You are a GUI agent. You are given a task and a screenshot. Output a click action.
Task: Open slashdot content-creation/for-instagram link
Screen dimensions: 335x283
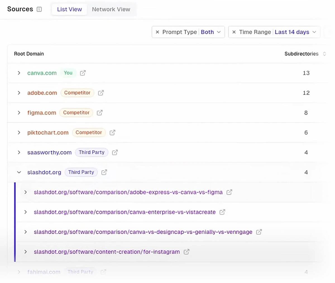pyautogui.click(x=107, y=252)
